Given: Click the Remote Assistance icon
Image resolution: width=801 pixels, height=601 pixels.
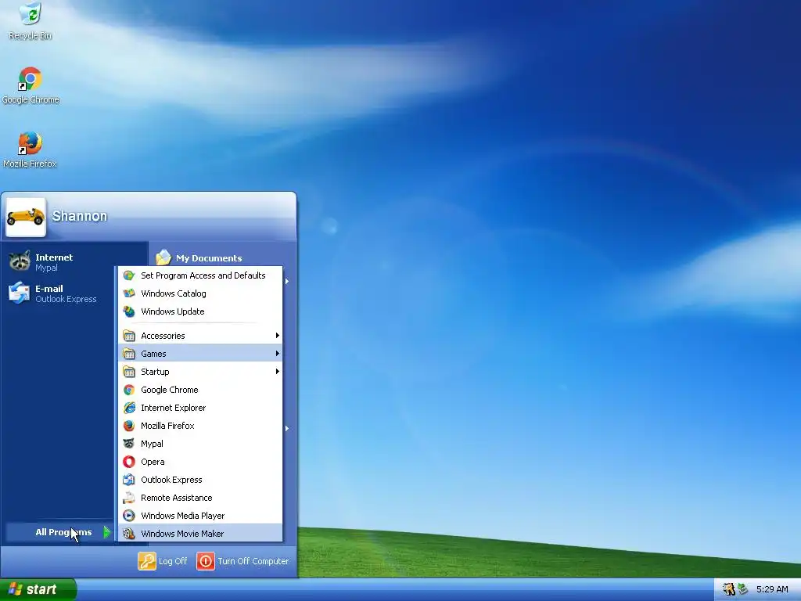Looking at the screenshot, I should point(129,498).
